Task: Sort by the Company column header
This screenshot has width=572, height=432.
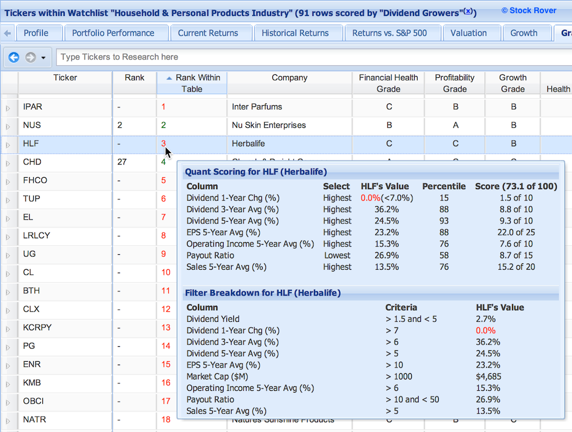Action: (x=289, y=83)
